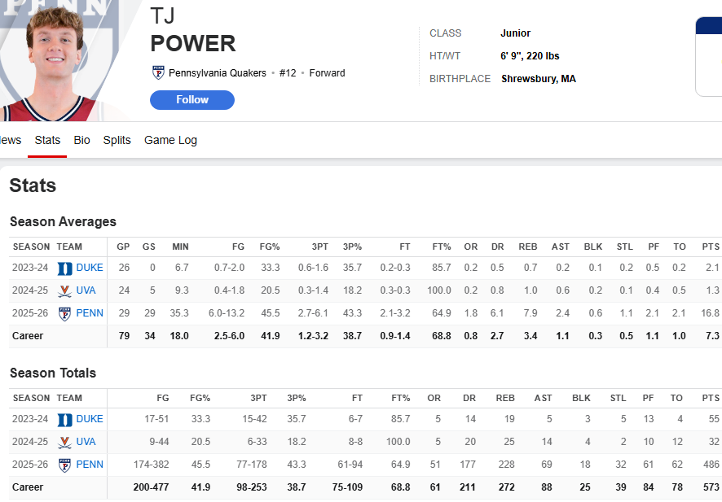Screen dimensions: 722x502
Task: Click the POWER last name heading
Action: coord(193,44)
